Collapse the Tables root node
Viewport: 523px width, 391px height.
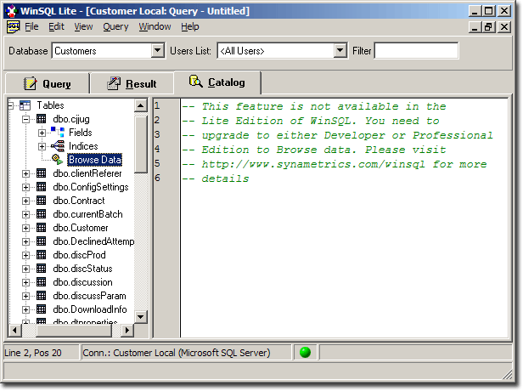click(x=10, y=105)
